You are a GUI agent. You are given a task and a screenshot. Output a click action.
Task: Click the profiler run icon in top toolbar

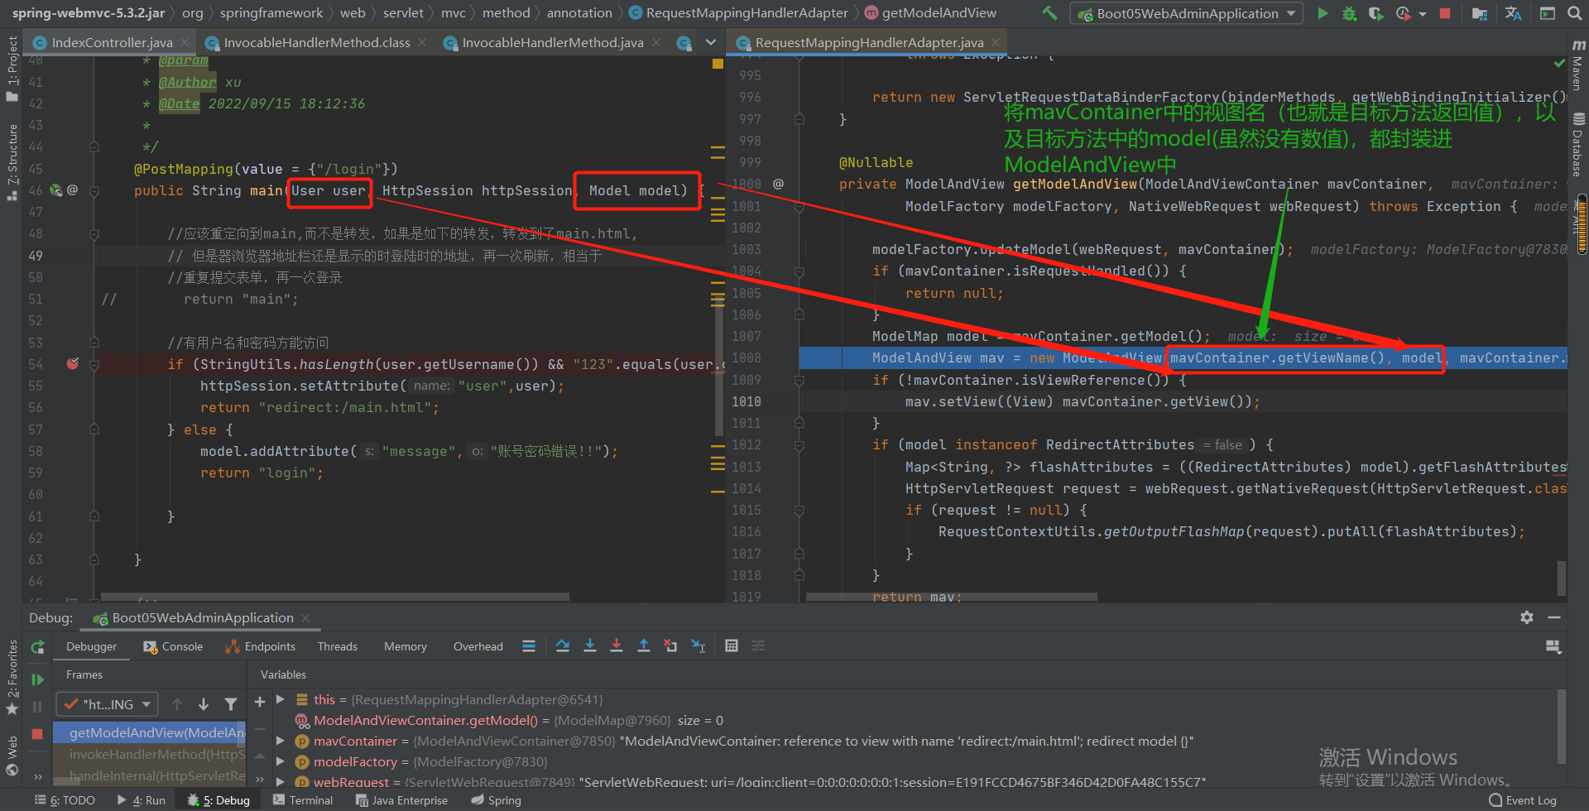(x=1403, y=13)
